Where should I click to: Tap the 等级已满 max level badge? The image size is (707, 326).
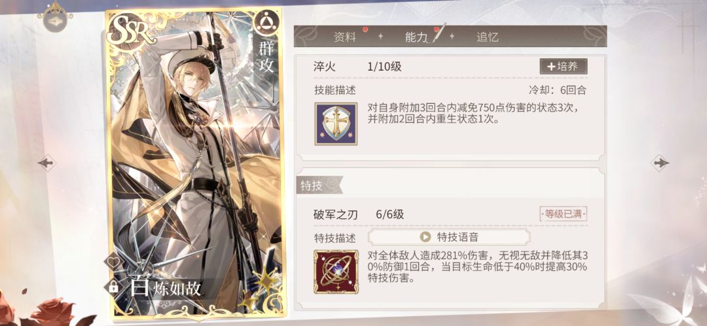pyautogui.click(x=563, y=214)
